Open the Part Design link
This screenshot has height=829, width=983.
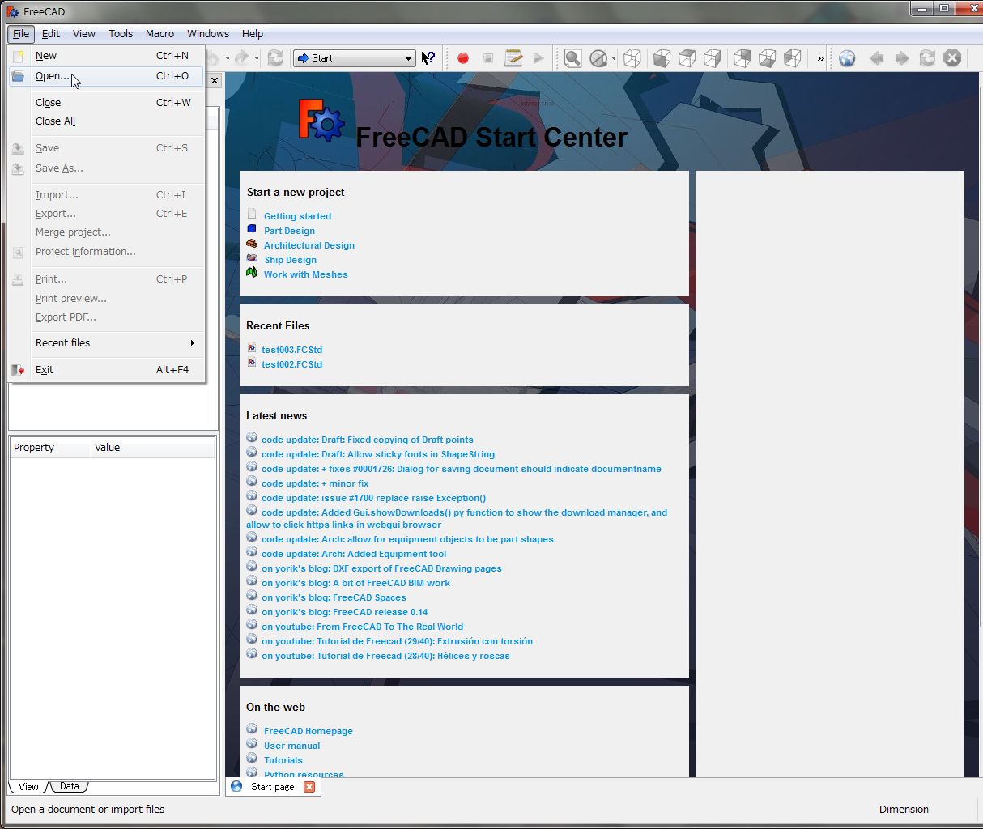click(289, 231)
